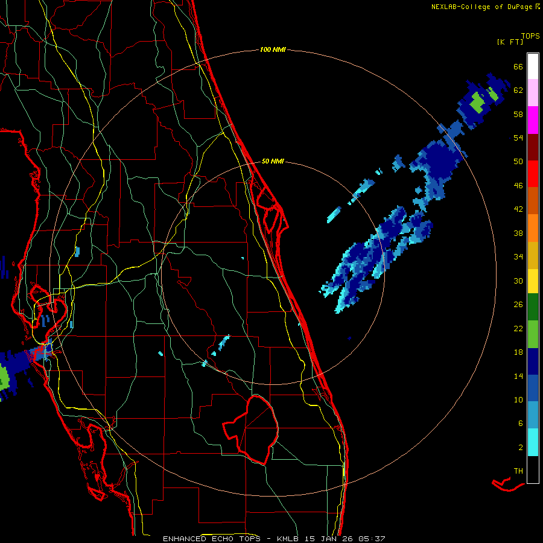The width and height of the screenshot is (543, 543).
Task: Click the medium blue legend swatch
Action: click(x=533, y=388)
